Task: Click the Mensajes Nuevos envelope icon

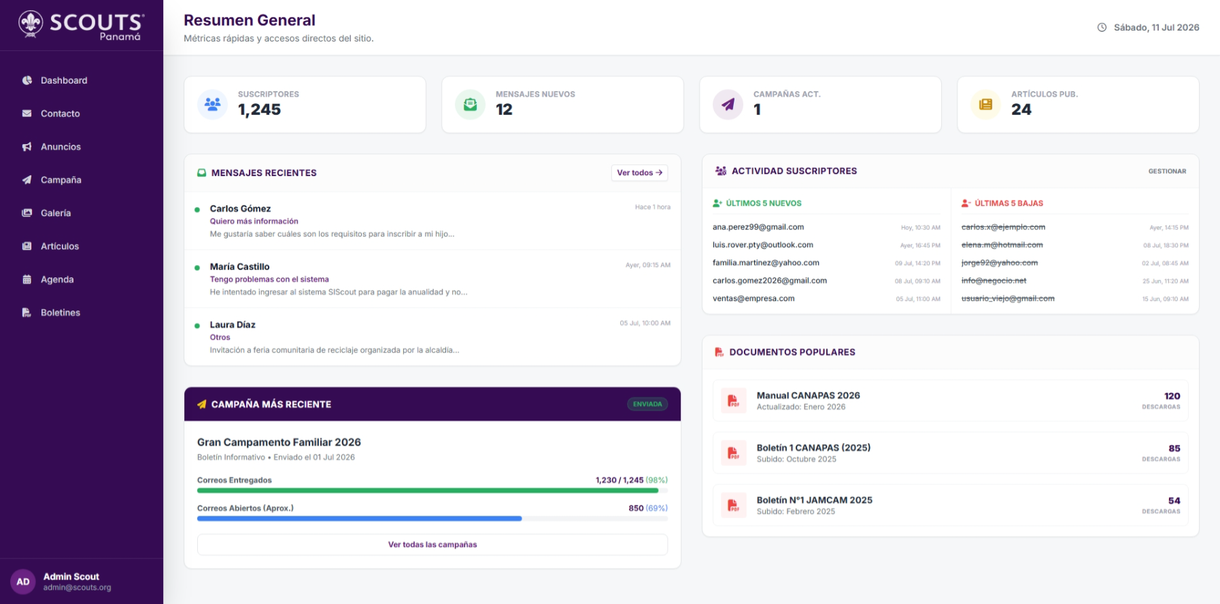Action: tap(470, 105)
